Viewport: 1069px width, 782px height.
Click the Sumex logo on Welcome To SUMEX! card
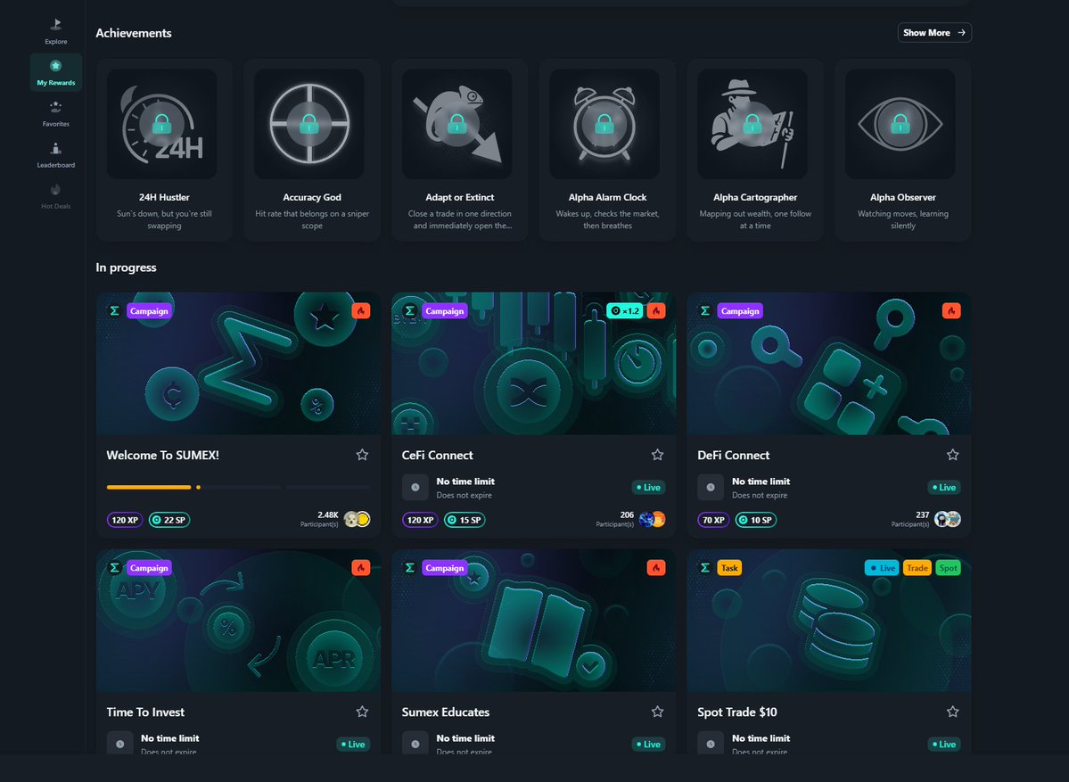(114, 311)
